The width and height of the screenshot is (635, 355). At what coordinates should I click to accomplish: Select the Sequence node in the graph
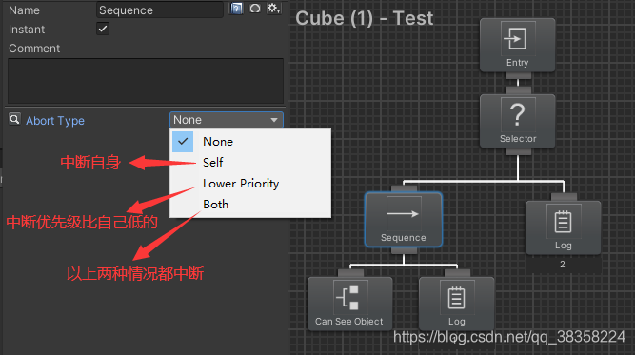[x=404, y=220]
